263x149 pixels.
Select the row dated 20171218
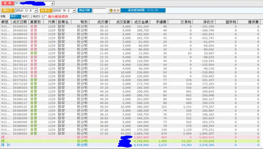coord(130,84)
